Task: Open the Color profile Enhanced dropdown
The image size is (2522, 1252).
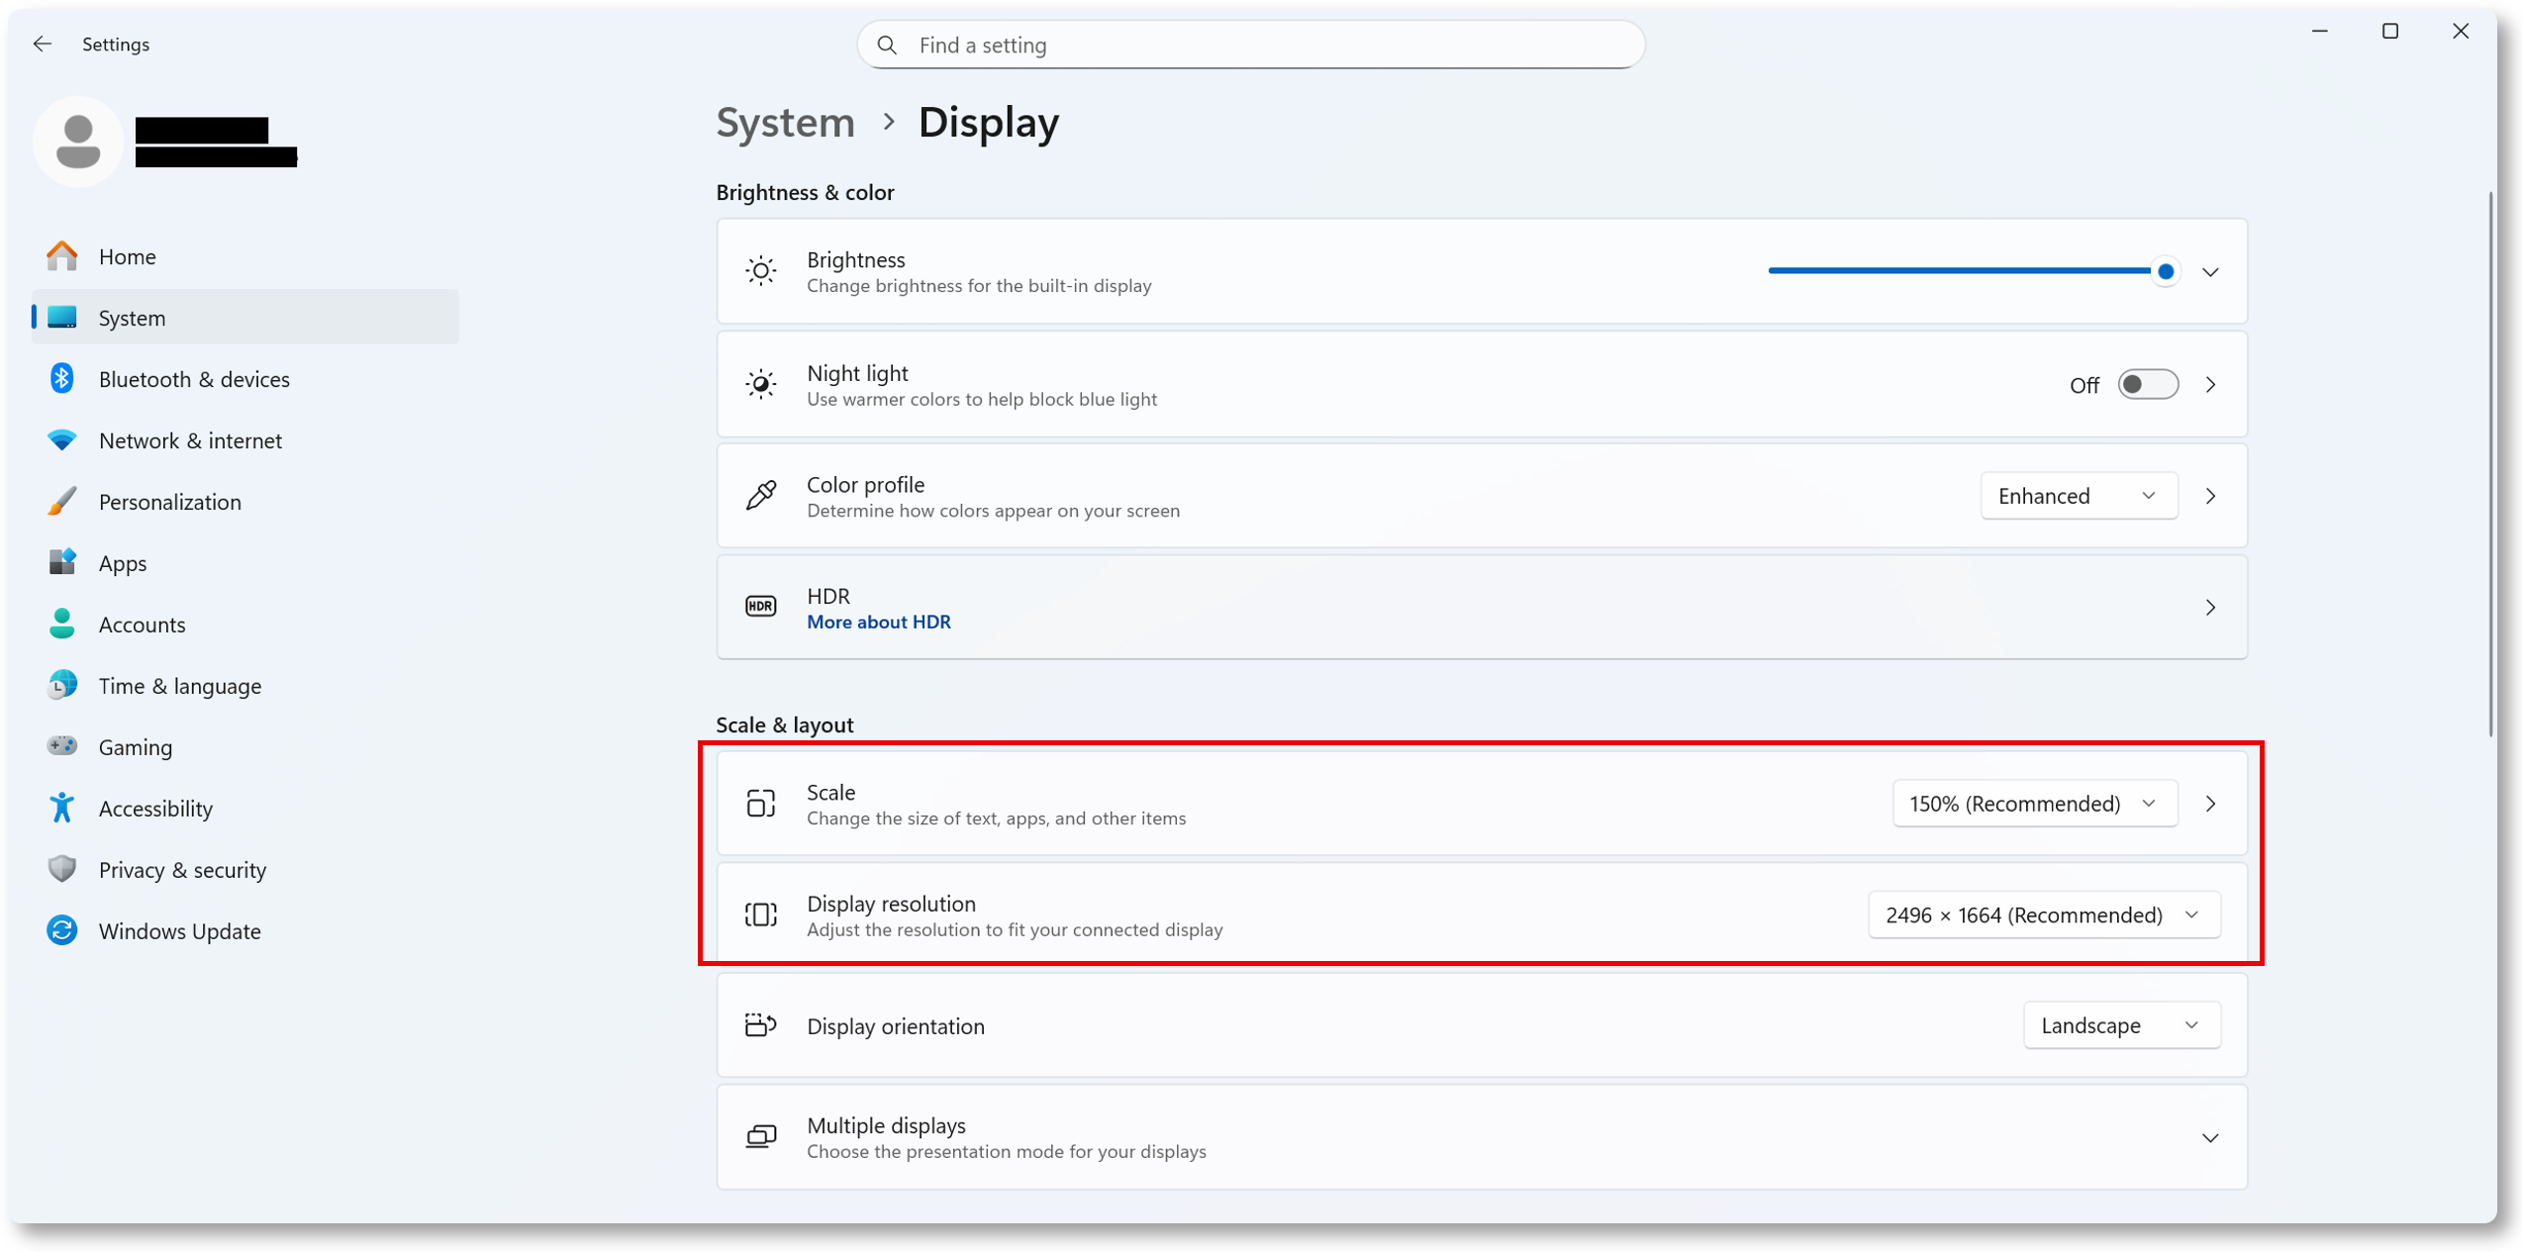Action: pos(2077,495)
